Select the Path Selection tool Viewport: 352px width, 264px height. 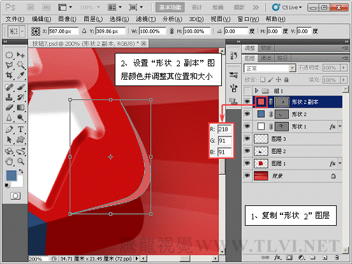point(9,140)
